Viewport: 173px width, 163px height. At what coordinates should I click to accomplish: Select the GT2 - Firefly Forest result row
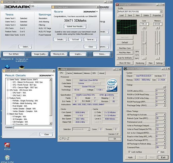(x=24, y=85)
